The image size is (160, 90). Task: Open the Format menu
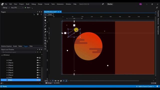coord(47,4)
